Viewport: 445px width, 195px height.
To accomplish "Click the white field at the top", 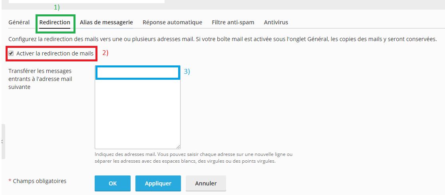I will click(x=86, y=2).
